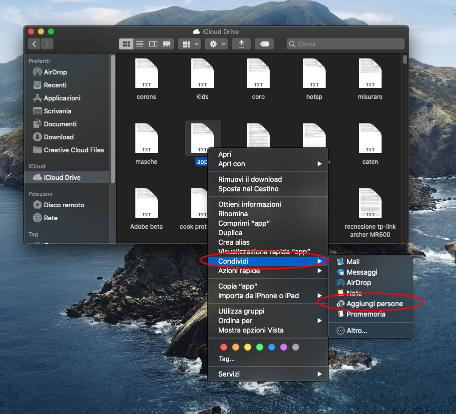456x414 pixels.
Task: Choose Mostra opzioni Vista
Action: coord(268,330)
